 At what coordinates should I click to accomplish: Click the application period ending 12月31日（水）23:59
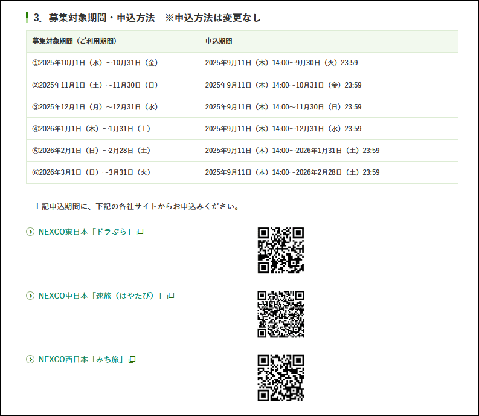click(329, 128)
